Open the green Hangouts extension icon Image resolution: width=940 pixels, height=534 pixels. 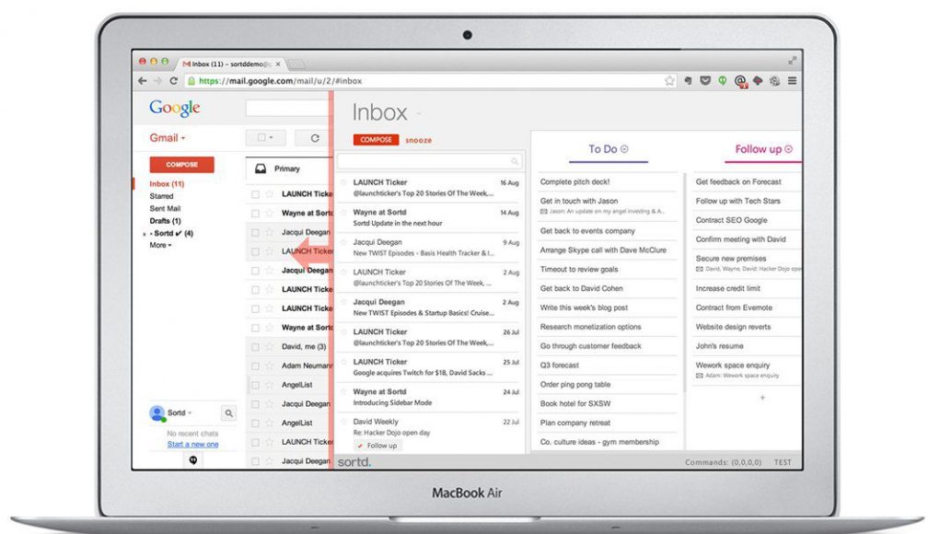pyautogui.click(x=723, y=80)
